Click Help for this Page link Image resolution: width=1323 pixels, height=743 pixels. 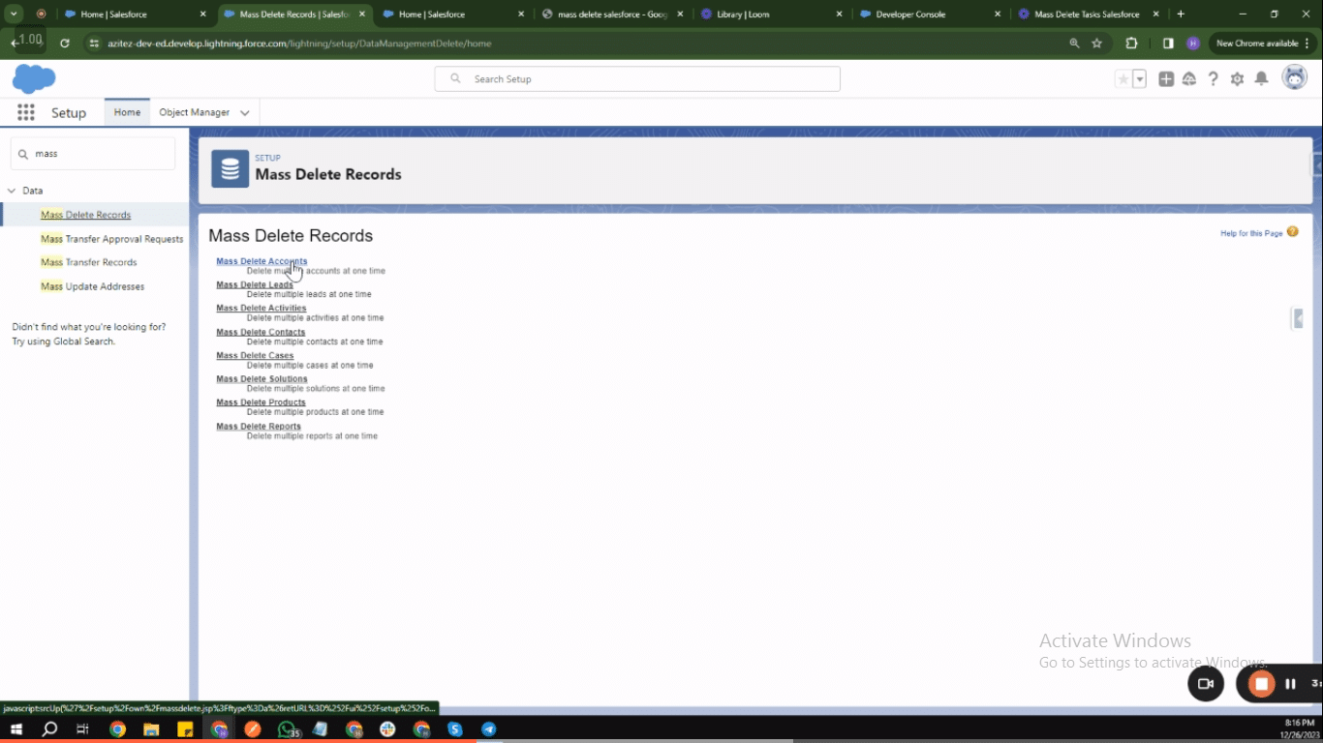[x=1251, y=233]
